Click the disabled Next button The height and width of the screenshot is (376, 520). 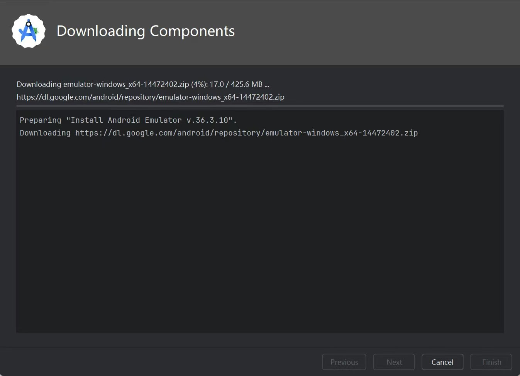point(394,362)
